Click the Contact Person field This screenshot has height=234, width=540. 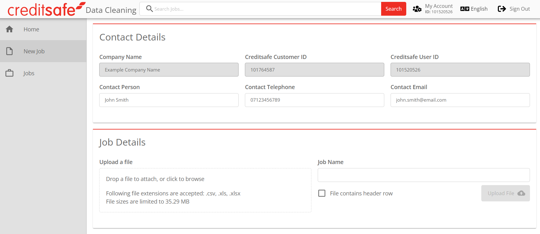(x=169, y=100)
